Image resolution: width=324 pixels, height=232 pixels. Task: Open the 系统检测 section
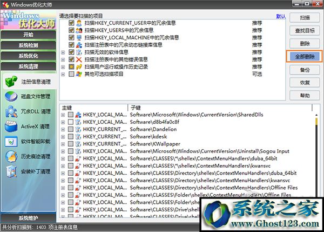coord(28,45)
